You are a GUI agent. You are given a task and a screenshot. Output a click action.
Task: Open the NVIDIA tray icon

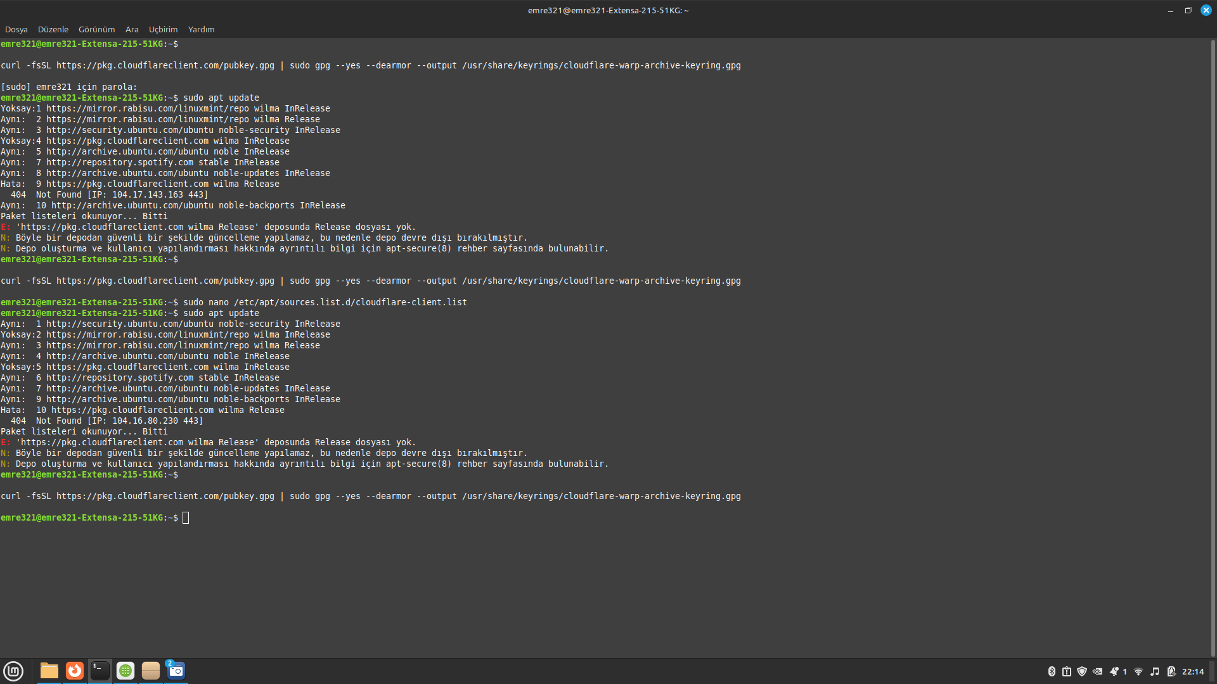(1097, 671)
